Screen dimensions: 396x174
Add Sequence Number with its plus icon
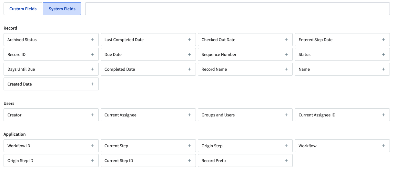286,54
